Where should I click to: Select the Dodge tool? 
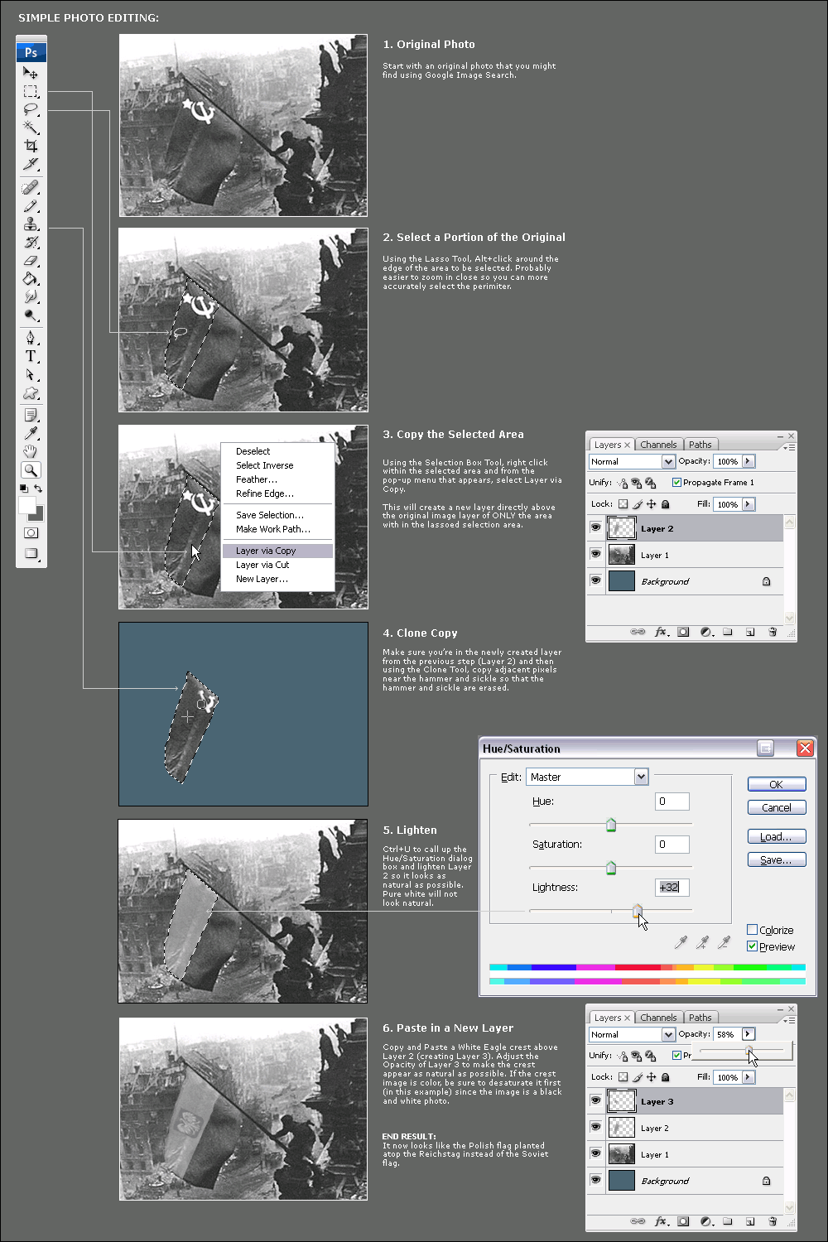pyautogui.click(x=31, y=315)
